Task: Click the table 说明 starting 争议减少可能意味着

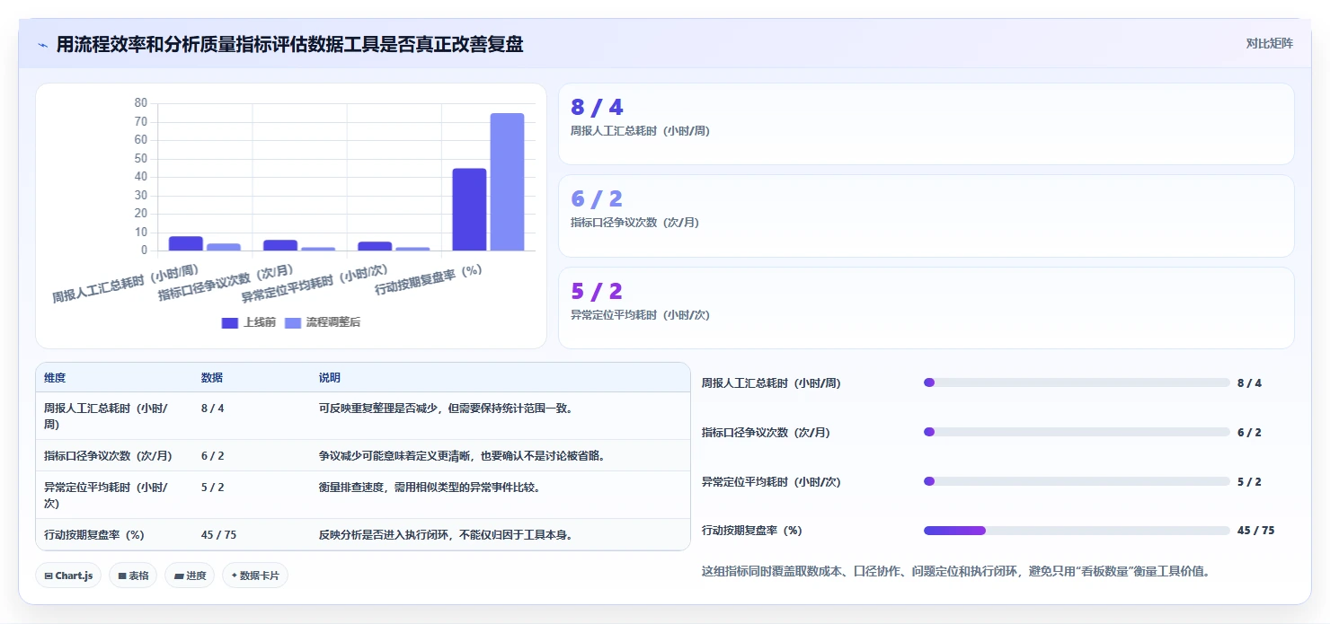Action: (462, 455)
